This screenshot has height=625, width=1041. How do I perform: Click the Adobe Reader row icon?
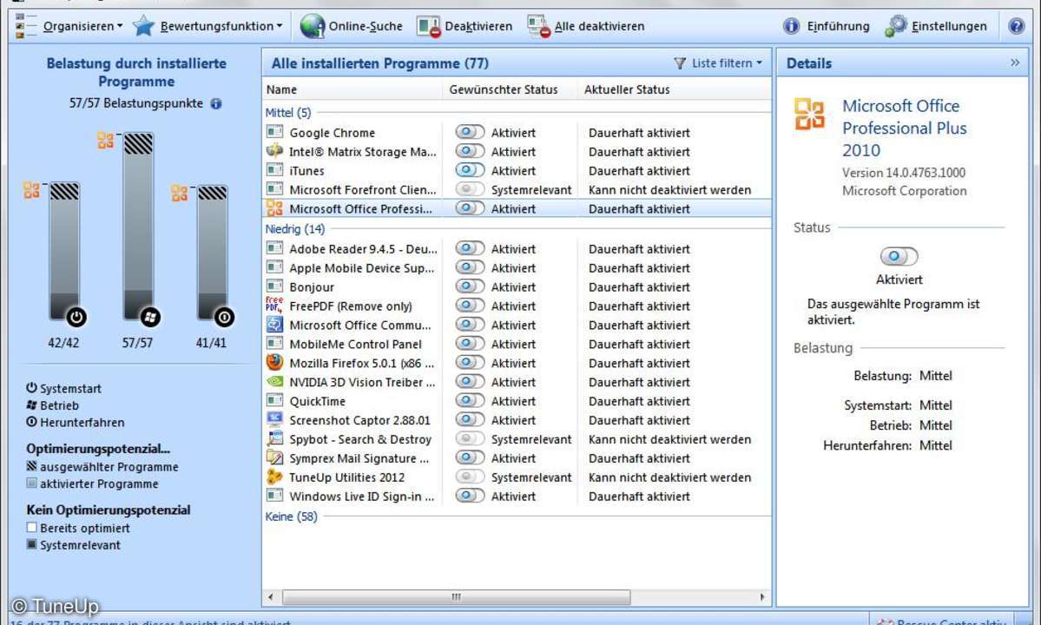(x=274, y=249)
